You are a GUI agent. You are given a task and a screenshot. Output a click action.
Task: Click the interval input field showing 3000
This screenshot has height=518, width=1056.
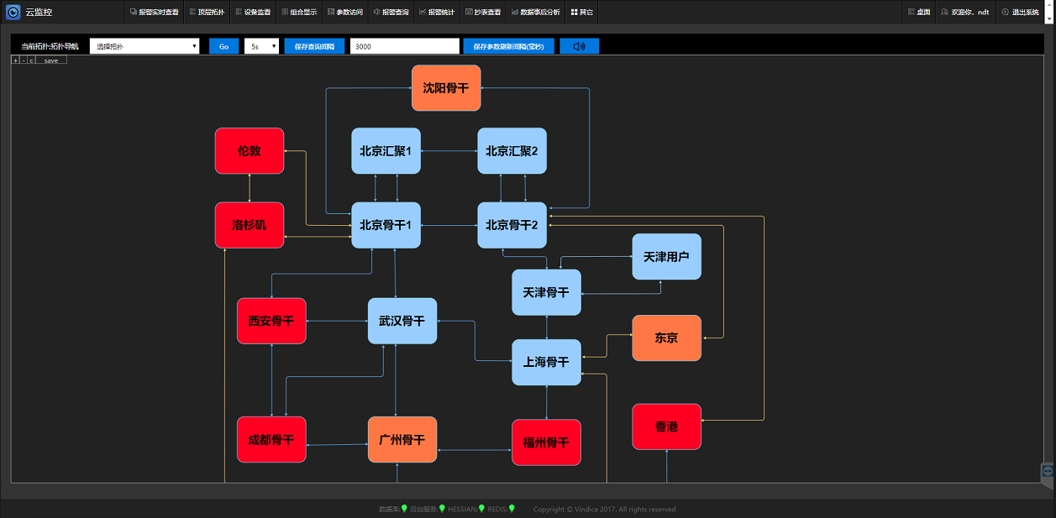pyautogui.click(x=404, y=47)
